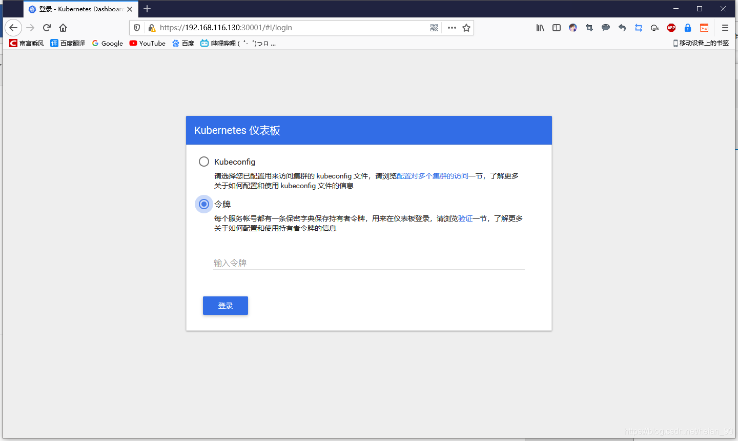
Task: Click the address bar URL text
Action: 225,28
